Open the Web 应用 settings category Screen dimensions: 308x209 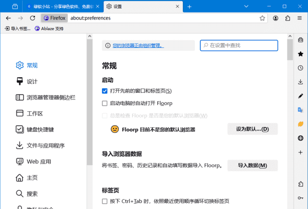pyautogui.click(x=33, y=162)
